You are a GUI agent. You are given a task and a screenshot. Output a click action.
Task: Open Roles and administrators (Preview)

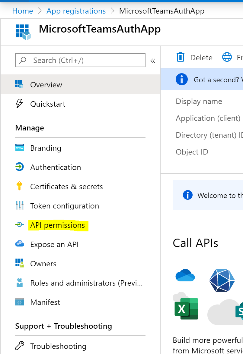86,283
